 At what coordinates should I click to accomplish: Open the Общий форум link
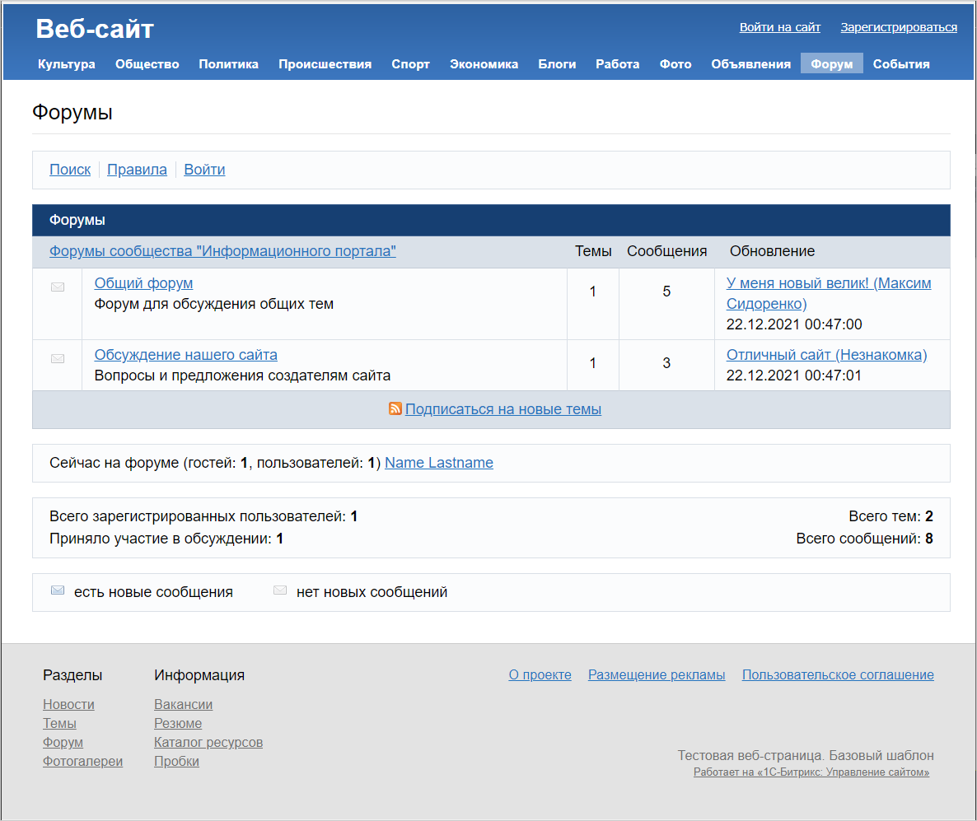click(143, 283)
